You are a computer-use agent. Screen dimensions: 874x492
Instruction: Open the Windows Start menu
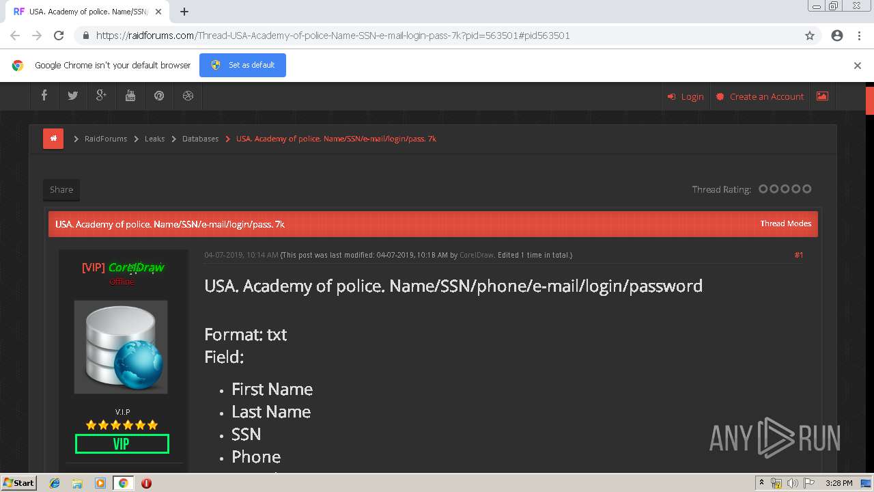(18, 483)
